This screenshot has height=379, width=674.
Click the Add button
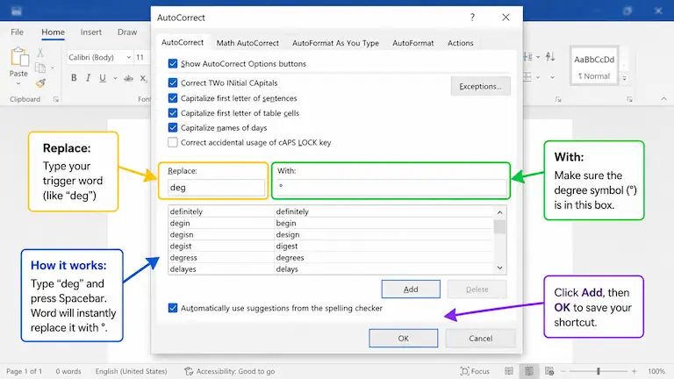(x=411, y=290)
